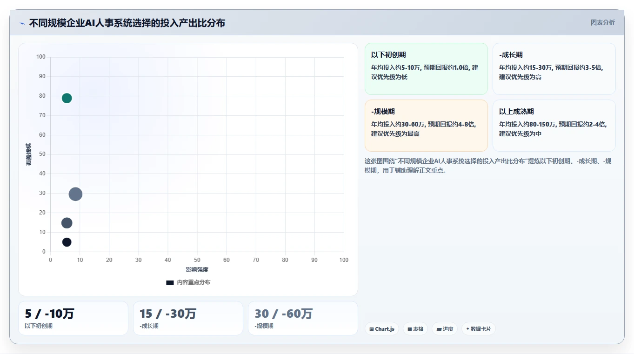
Task: Click the 覆盖规模 y-axis label
Action: click(x=28, y=154)
